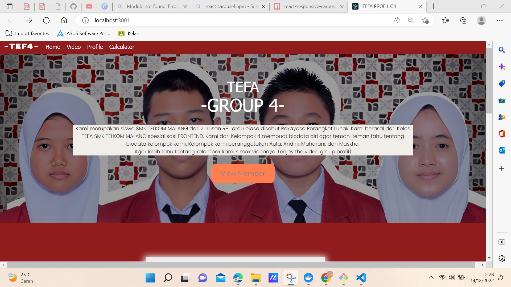
Task: Go to the browser home page icon
Action: point(64,20)
